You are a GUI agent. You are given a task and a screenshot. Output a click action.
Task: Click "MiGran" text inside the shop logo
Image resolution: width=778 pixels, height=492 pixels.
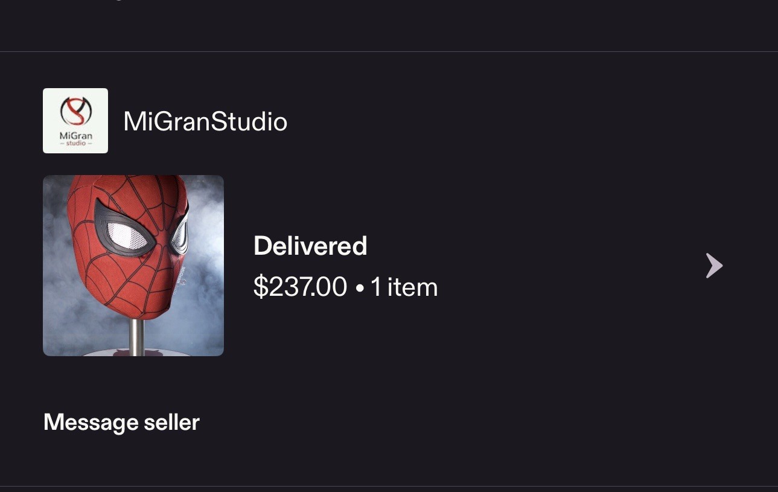76,136
